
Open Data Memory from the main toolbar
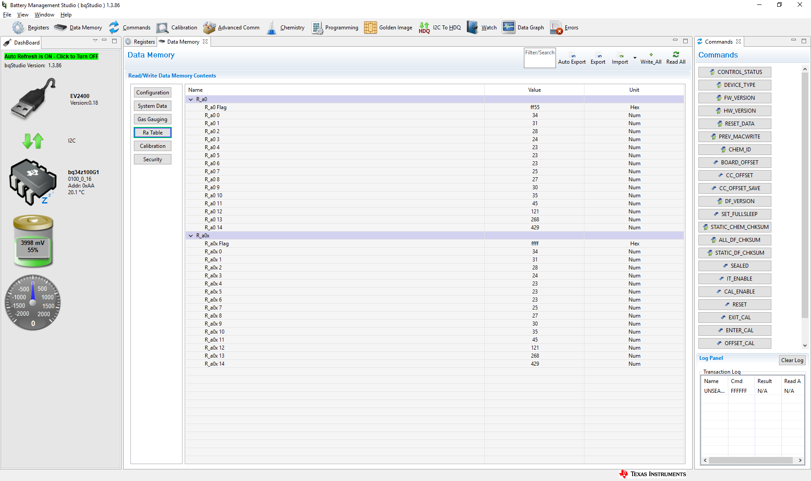coord(78,28)
